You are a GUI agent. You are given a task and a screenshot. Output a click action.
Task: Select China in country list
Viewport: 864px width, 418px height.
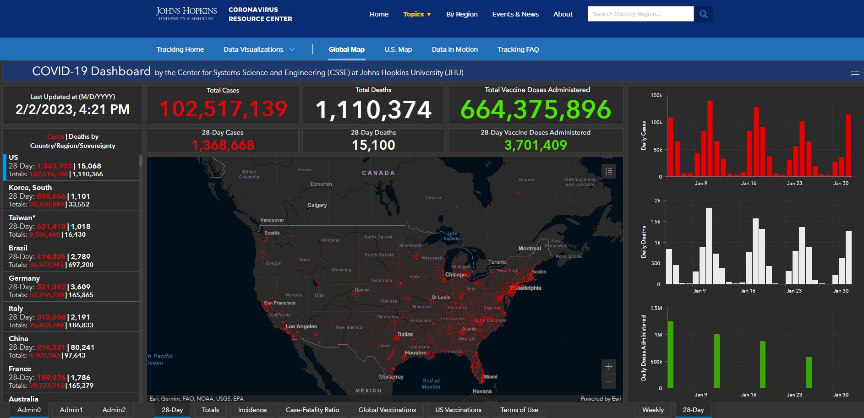71,347
